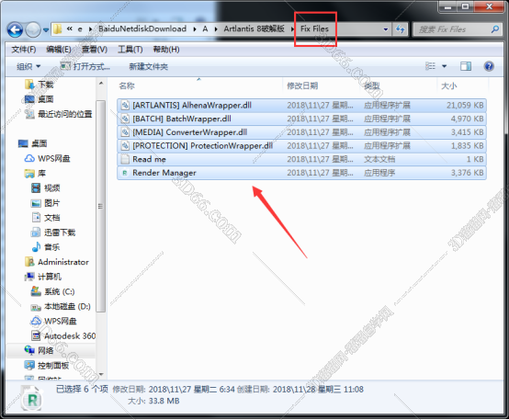Click Artlantis 8破解版 breadcrumb segment
The image size is (509, 420).
254,28
